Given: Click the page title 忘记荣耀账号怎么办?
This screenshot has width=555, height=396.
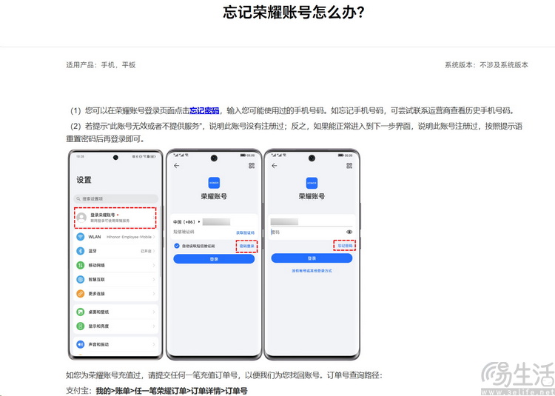Looking at the screenshot, I should 294,12.
